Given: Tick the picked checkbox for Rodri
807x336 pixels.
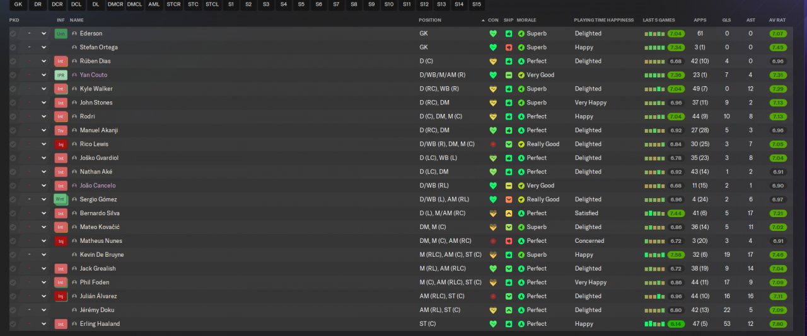Looking at the screenshot, I should pyautogui.click(x=13, y=116).
